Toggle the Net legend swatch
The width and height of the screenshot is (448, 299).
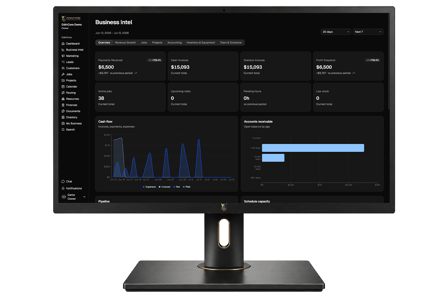[x=174, y=187]
